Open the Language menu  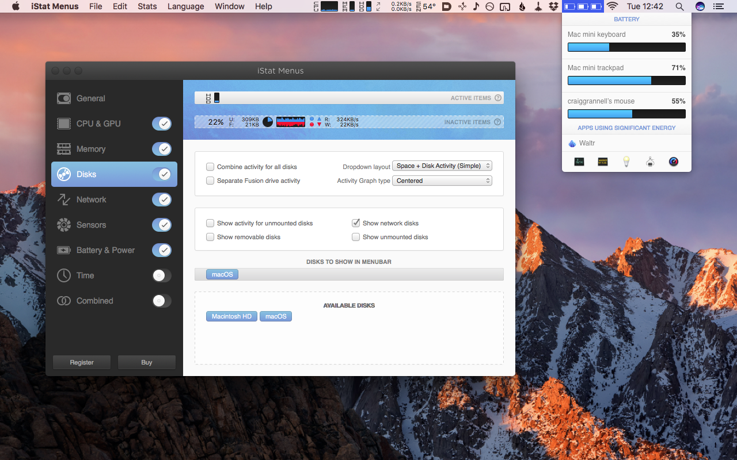pos(185,6)
